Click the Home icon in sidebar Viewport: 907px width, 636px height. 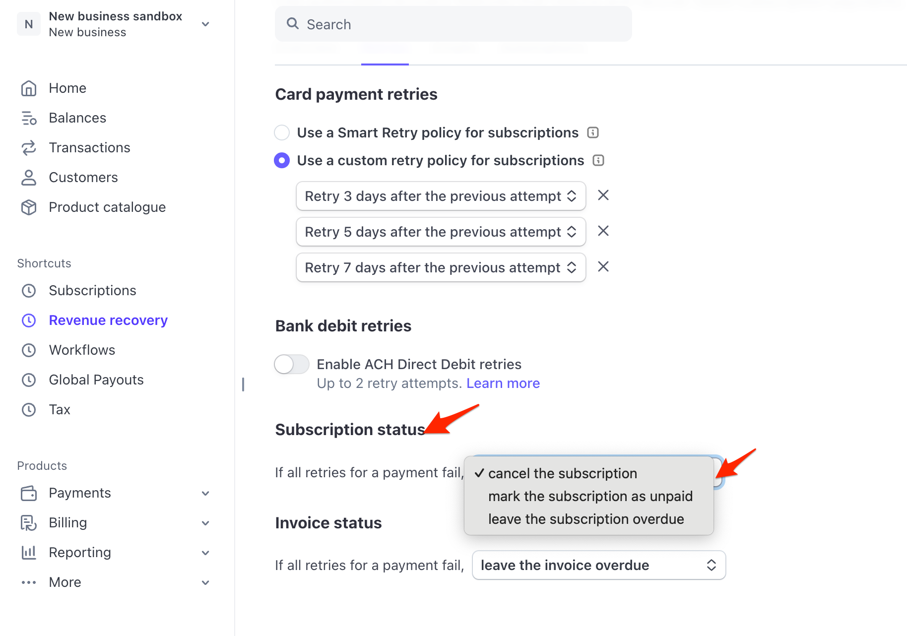[29, 88]
